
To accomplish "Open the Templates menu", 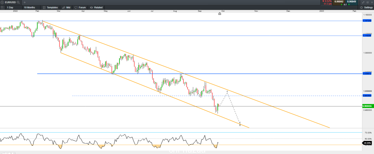I will 50,8.
